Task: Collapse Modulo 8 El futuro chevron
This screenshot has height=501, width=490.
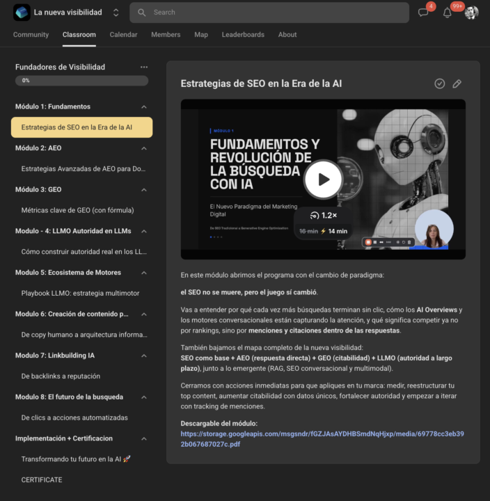Action: 144,397
